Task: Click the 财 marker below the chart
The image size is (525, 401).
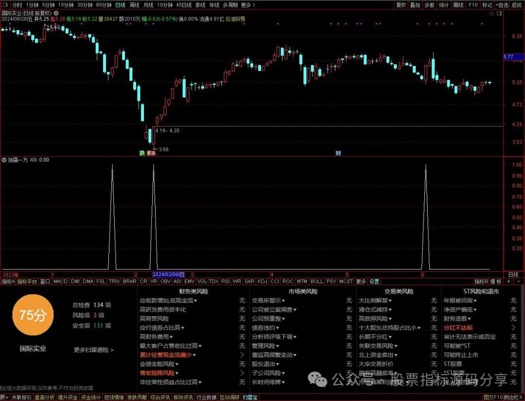Action: tap(338, 153)
